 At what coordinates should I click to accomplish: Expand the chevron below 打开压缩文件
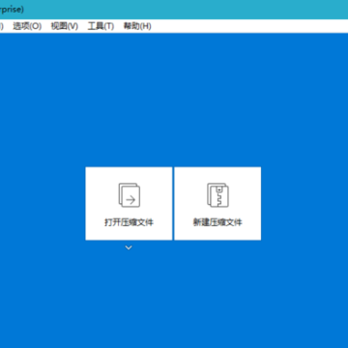[x=129, y=247]
